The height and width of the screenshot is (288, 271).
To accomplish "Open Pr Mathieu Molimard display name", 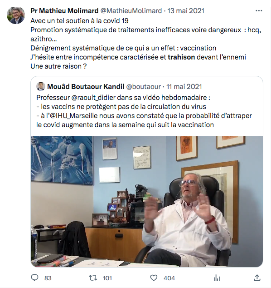I will 64,11.
